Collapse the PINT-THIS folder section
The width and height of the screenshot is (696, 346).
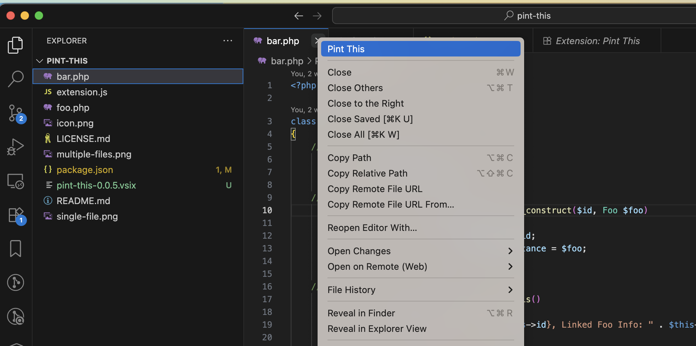pyautogui.click(x=40, y=61)
